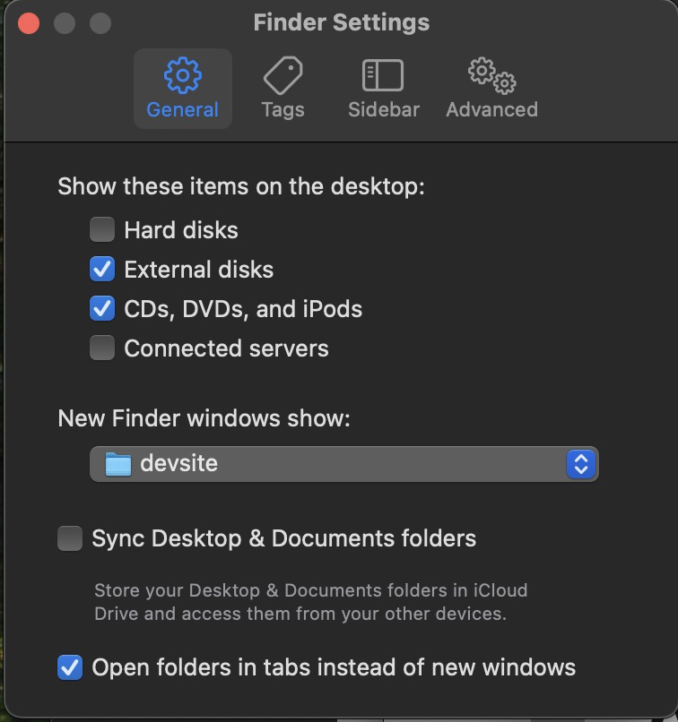Disable CDs, DVDs, and iPods checkbox

[102, 309]
